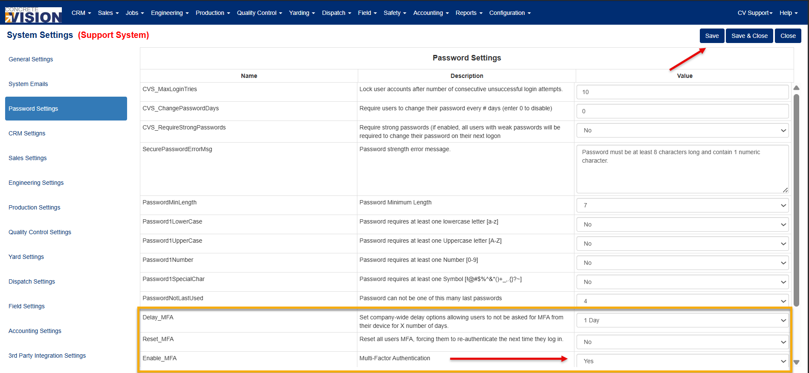Open the CVS_RequireStrongPasswords dropdown
The image size is (809, 373).
coord(682,130)
